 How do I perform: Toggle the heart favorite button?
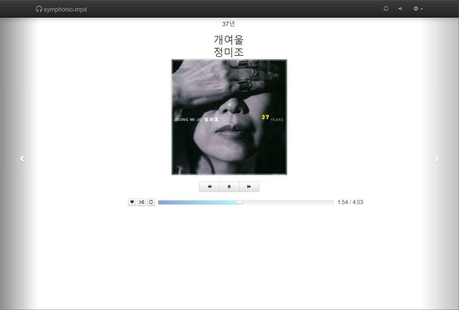point(132,202)
